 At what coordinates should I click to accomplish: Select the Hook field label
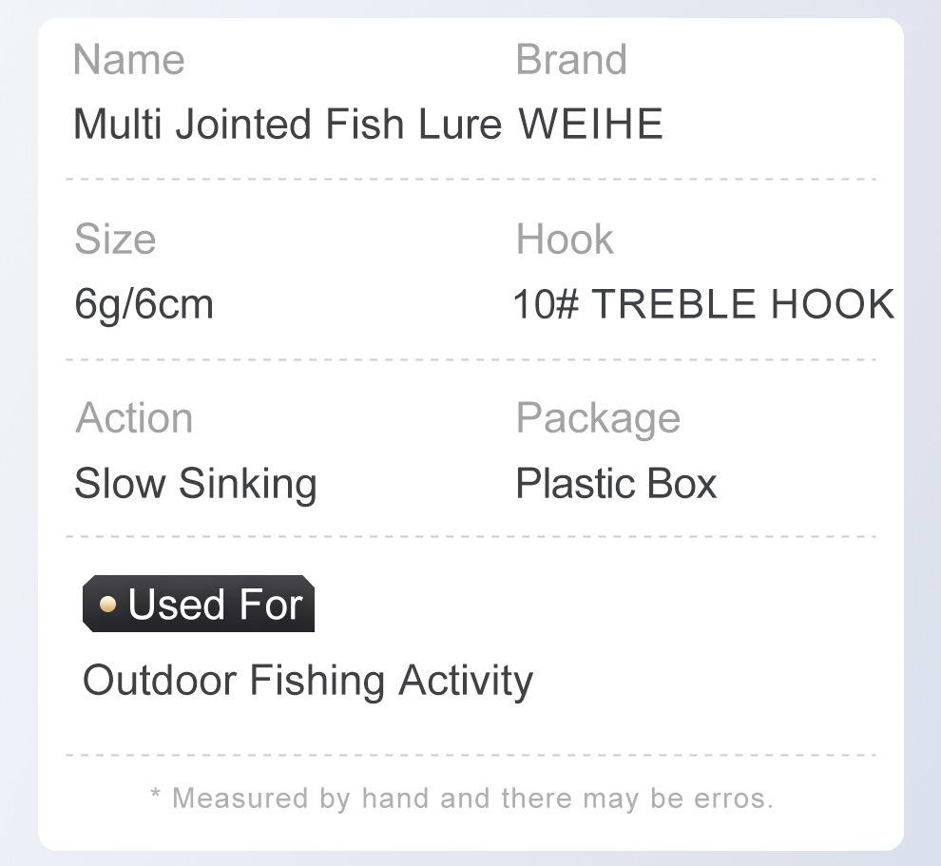(565, 240)
